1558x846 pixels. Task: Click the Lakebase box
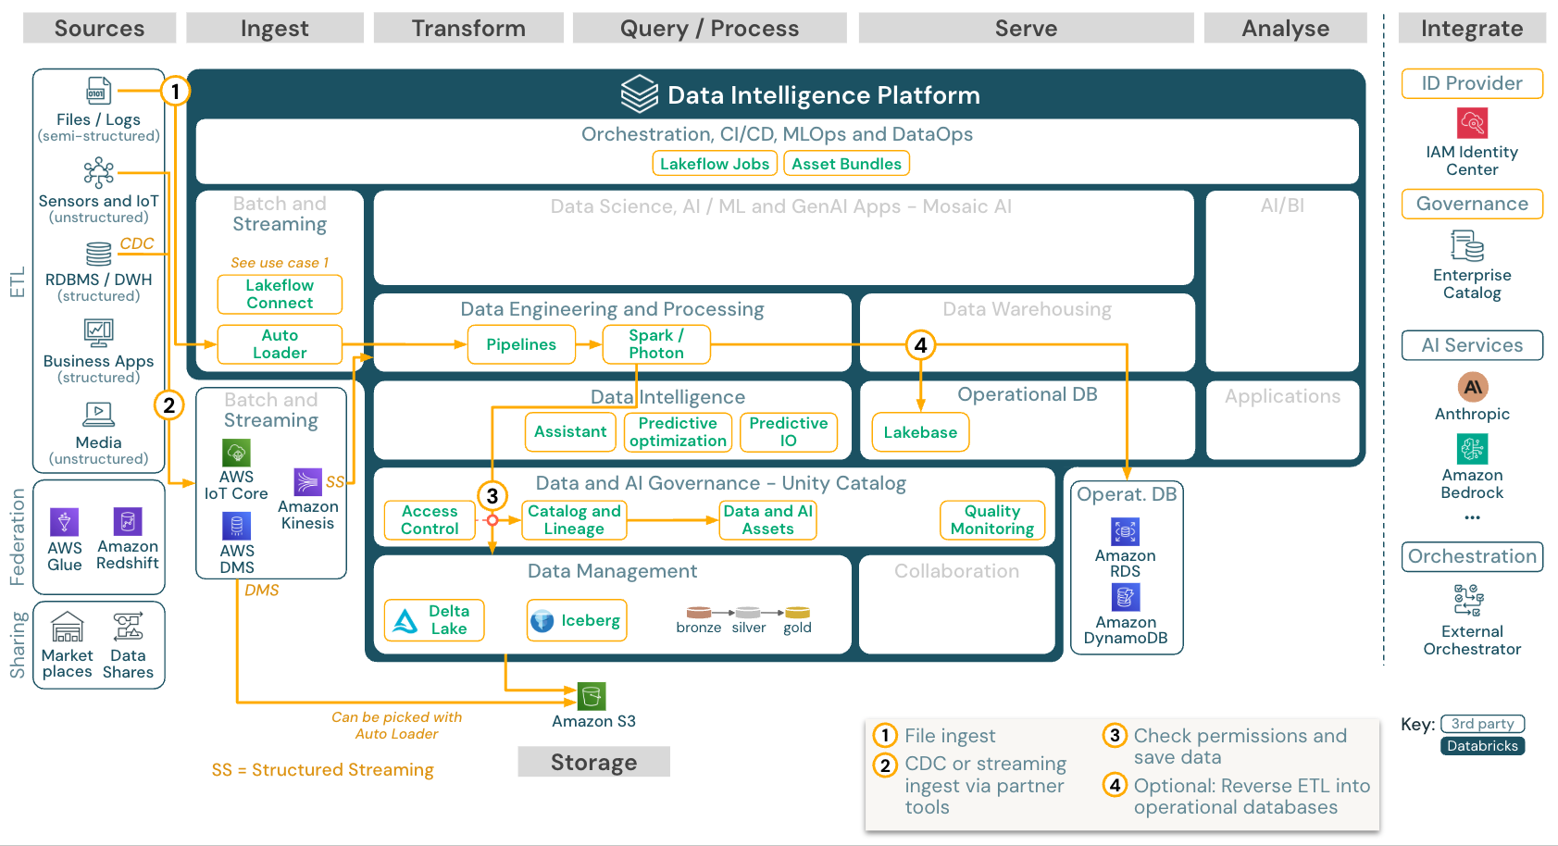point(920,432)
